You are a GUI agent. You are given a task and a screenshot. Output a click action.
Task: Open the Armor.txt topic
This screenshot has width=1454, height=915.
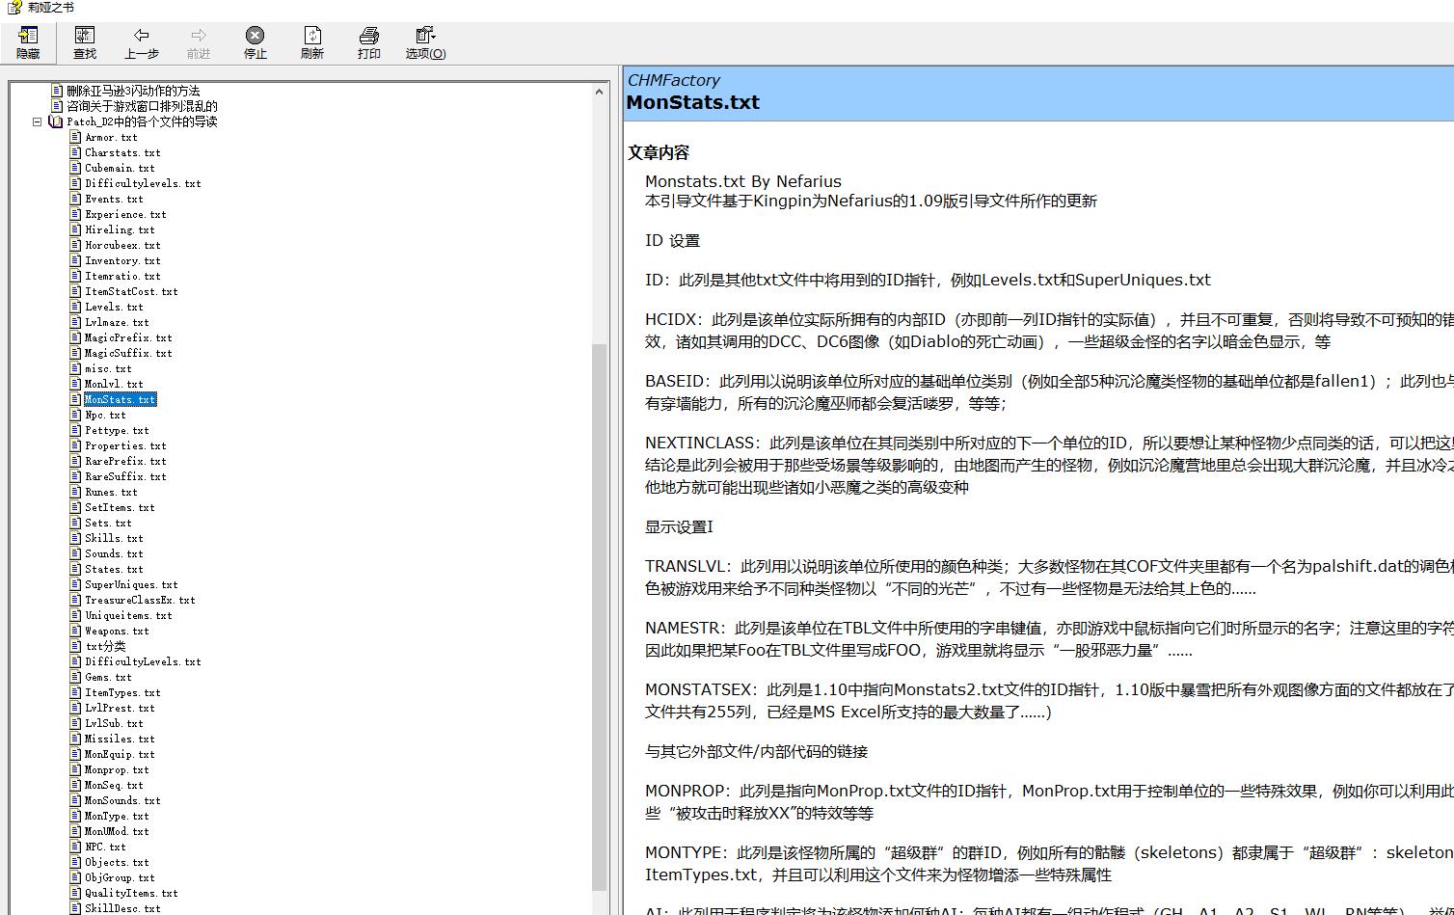coord(111,137)
